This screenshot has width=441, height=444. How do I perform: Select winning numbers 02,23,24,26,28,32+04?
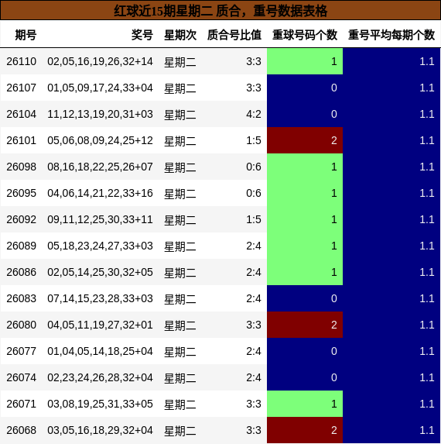pos(100,377)
